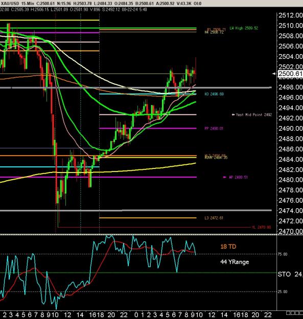Select the STO indicator label
The height and width of the screenshot is (319, 303).
coord(284,274)
